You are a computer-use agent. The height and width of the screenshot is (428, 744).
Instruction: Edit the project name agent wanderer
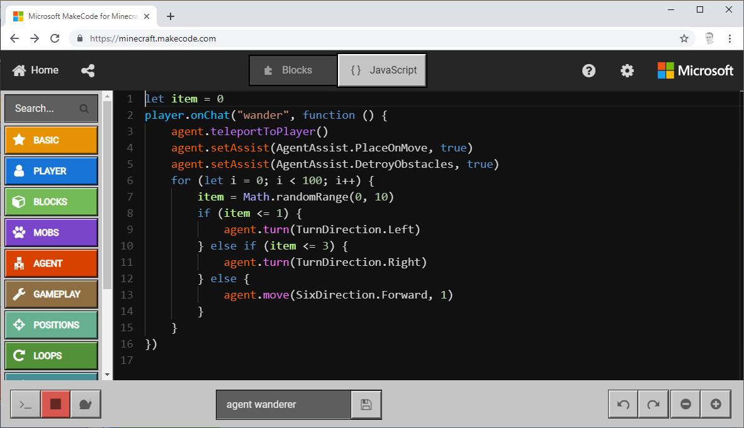tap(283, 404)
